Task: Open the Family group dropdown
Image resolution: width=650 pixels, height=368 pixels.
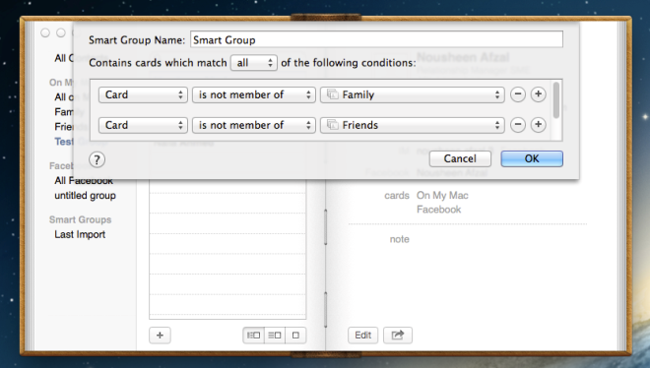Action: 413,94
